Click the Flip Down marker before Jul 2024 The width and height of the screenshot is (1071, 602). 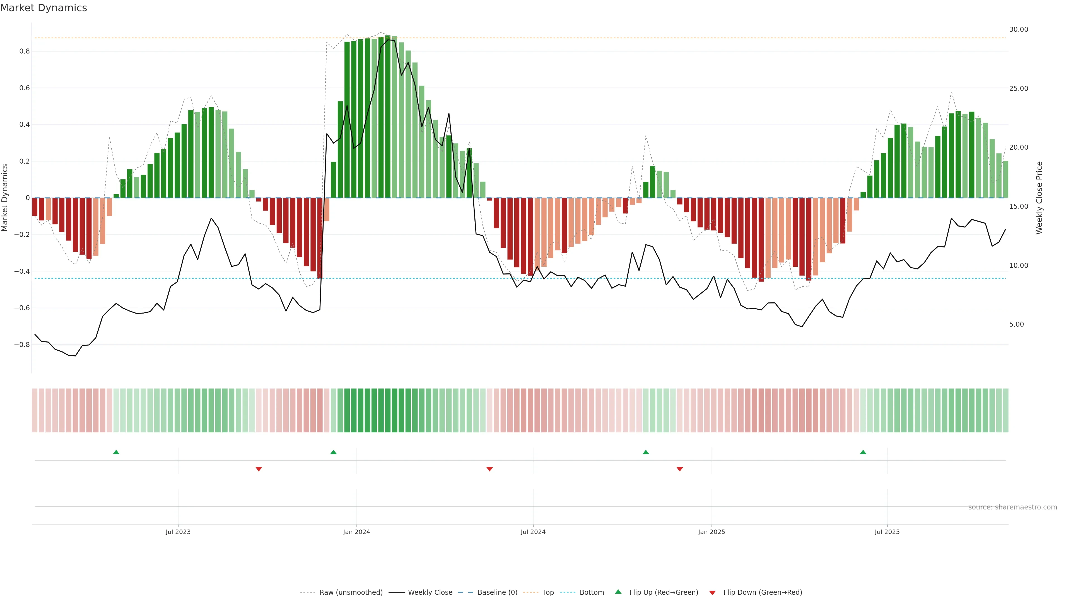coord(489,469)
